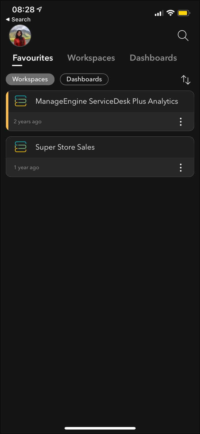This screenshot has height=434, width=200.
Task: Open the search magnifier icon
Action: [x=183, y=36]
